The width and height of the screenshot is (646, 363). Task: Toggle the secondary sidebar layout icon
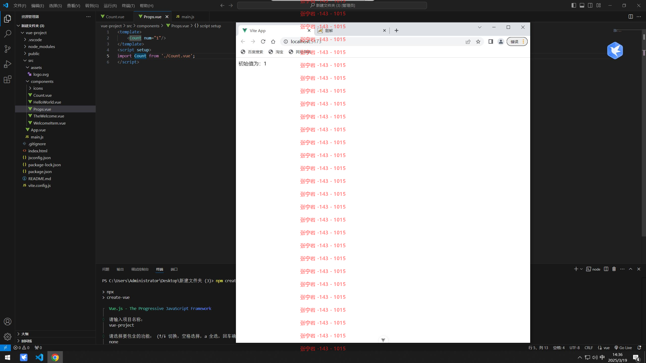tap(590, 5)
